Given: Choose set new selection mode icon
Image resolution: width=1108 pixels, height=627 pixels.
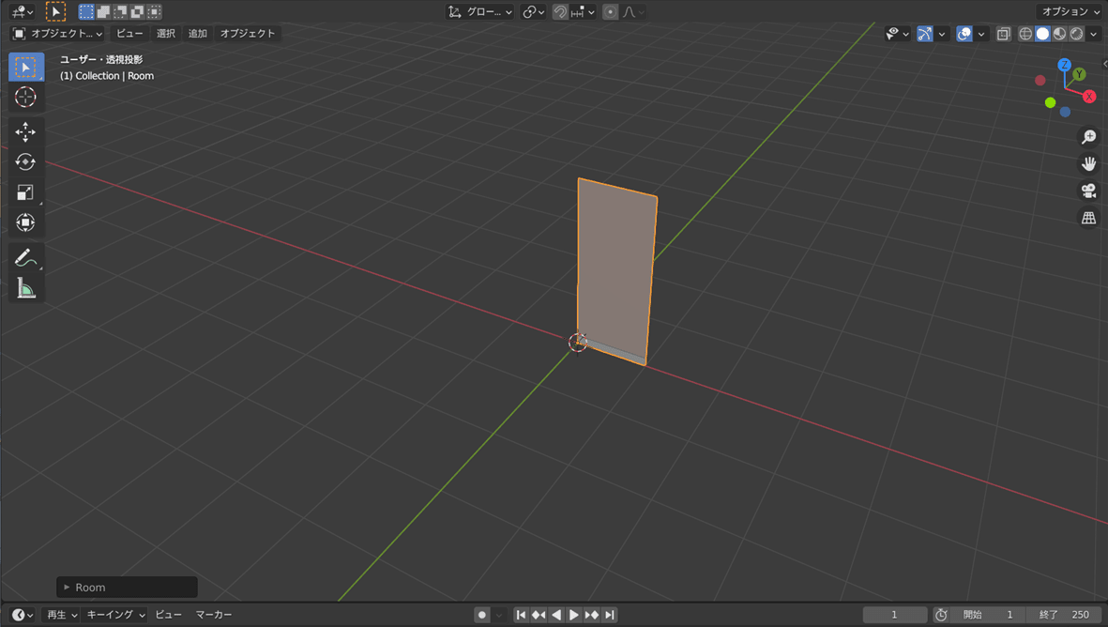Looking at the screenshot, I should pos(86,11).
